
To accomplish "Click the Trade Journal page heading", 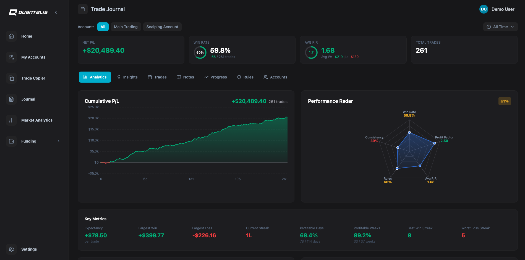I will click(x=108, y=9).
